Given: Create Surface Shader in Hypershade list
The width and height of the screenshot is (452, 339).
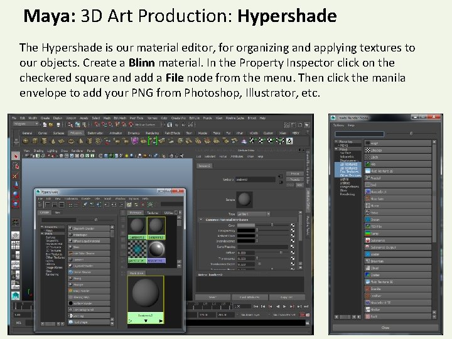Looking at the screenshot, I should (89, 303).
